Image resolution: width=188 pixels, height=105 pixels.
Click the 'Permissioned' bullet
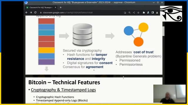click(130, 60)
